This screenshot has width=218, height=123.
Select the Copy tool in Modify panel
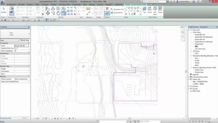pyautogui.click(x=53, y=13)
